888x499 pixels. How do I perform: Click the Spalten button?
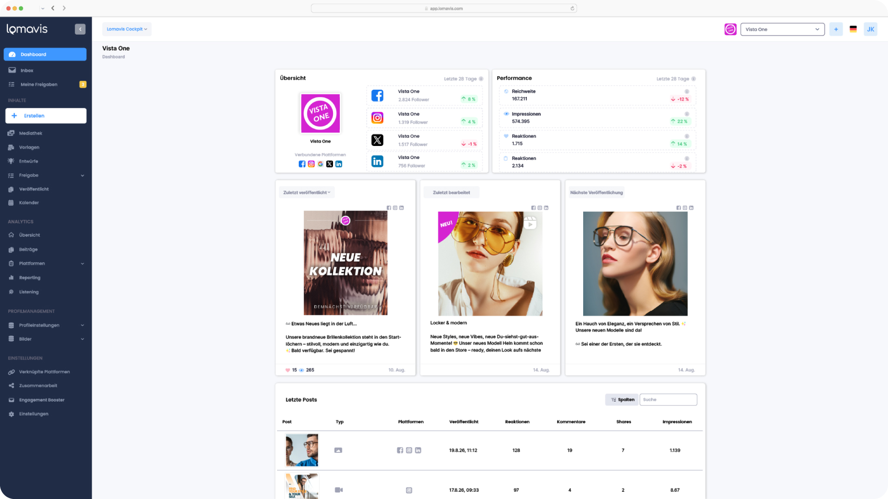[622, 399]
